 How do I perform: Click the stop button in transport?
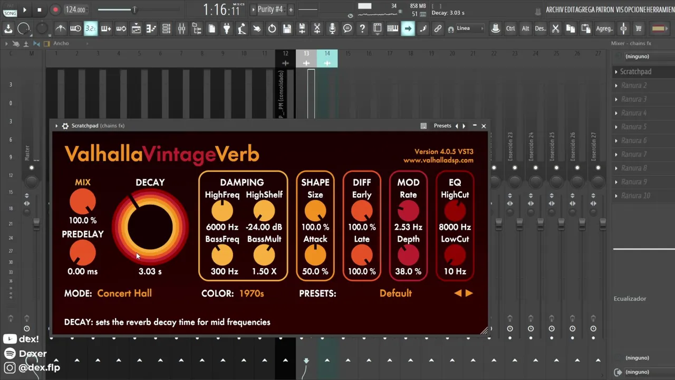(x=39, y=9)
